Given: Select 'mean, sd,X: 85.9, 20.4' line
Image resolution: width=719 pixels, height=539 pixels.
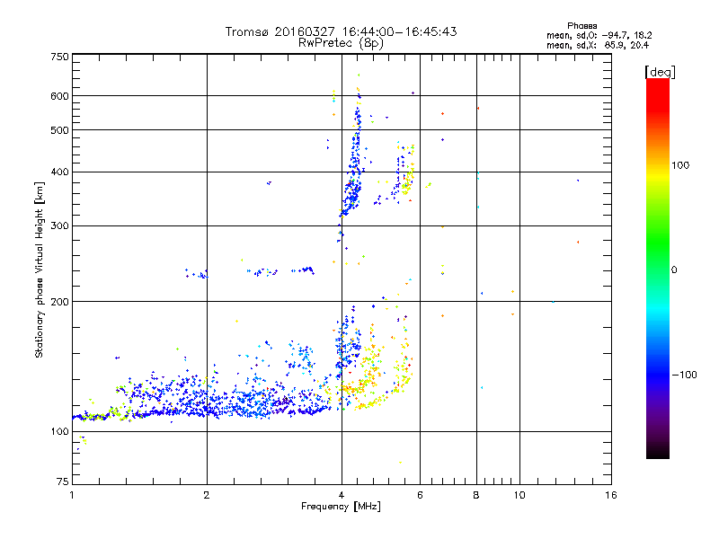Looking at the screenshot, I should pyautogui.click(x=598, y=45).
